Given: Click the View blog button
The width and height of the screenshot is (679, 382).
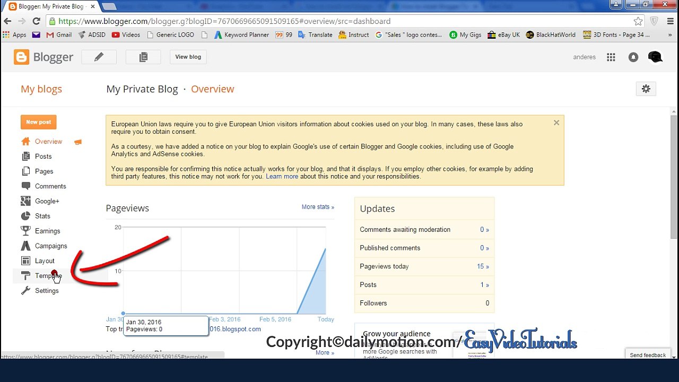Looking at the screenshot, I should (188, 57).
